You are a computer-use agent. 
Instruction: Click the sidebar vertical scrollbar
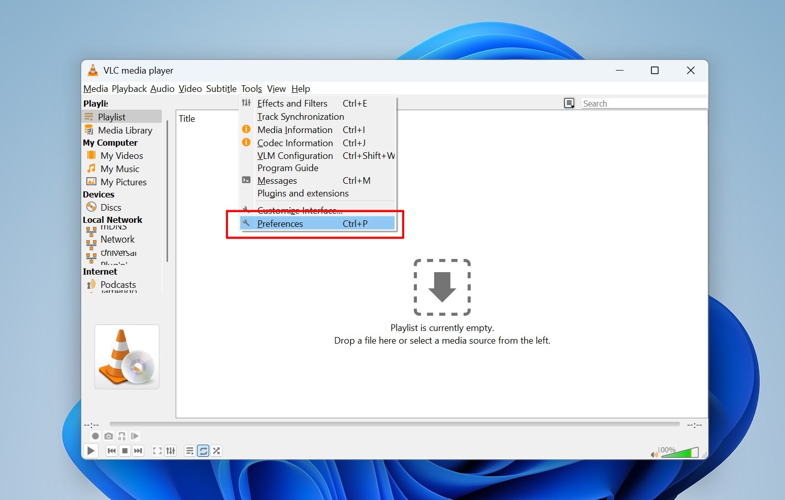click(167, 191)
